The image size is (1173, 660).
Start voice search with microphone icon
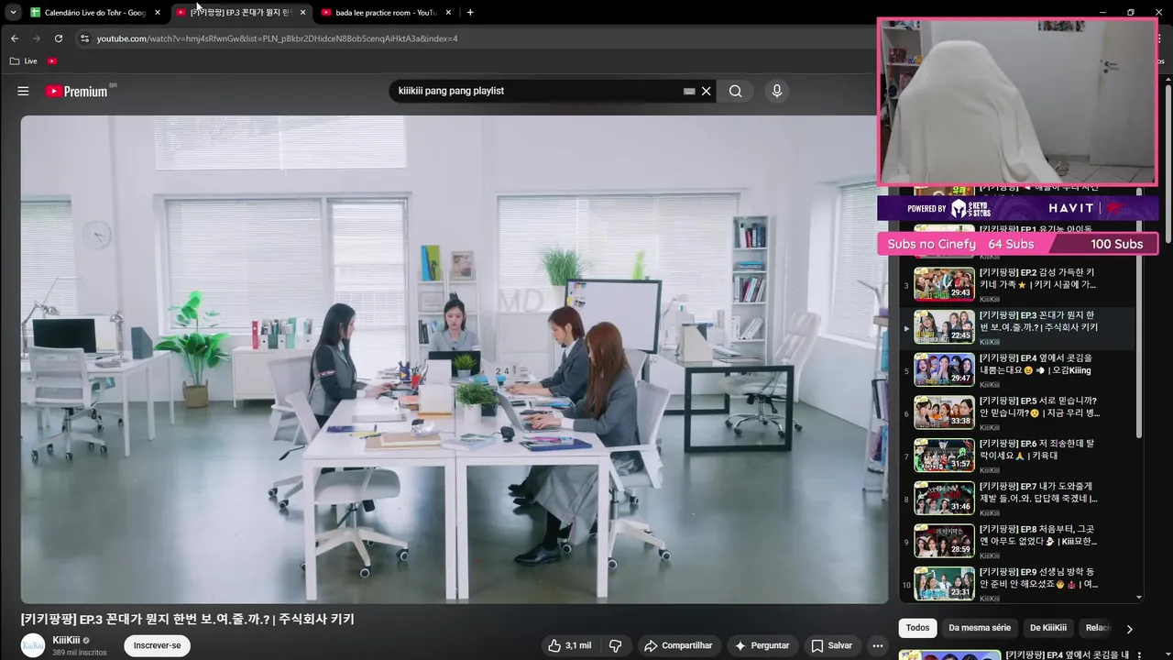tap(776, 91)
